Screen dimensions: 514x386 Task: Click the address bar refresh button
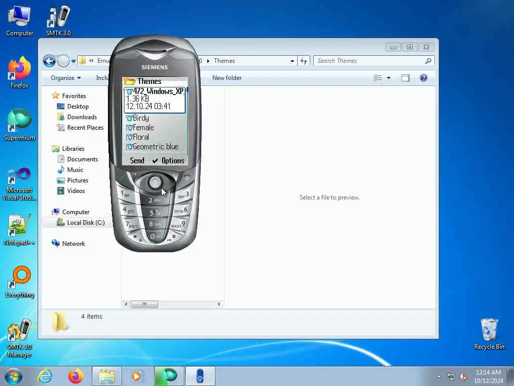coord(304,61)
